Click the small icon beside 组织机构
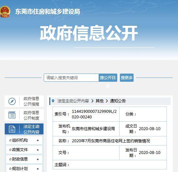 [x=10, y=140]
